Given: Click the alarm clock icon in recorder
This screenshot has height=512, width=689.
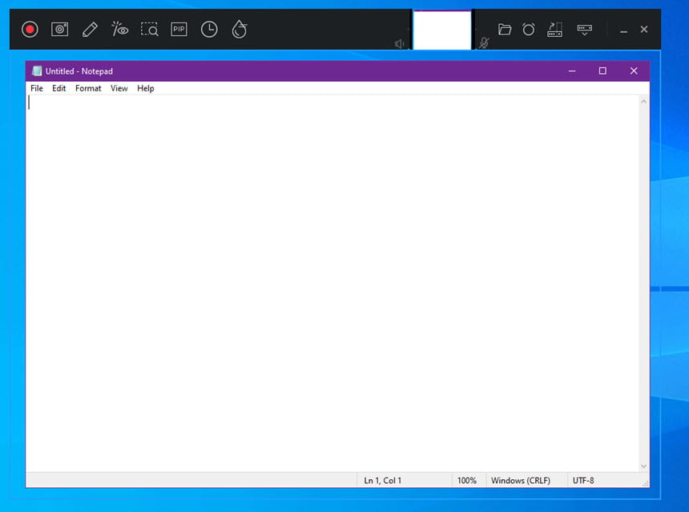Looking at the screenshot, I should coord(529,30).
